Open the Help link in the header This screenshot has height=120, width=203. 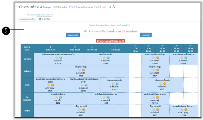104,7
